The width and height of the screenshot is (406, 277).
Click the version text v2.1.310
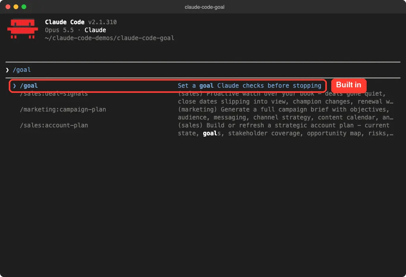coord(102,22)
